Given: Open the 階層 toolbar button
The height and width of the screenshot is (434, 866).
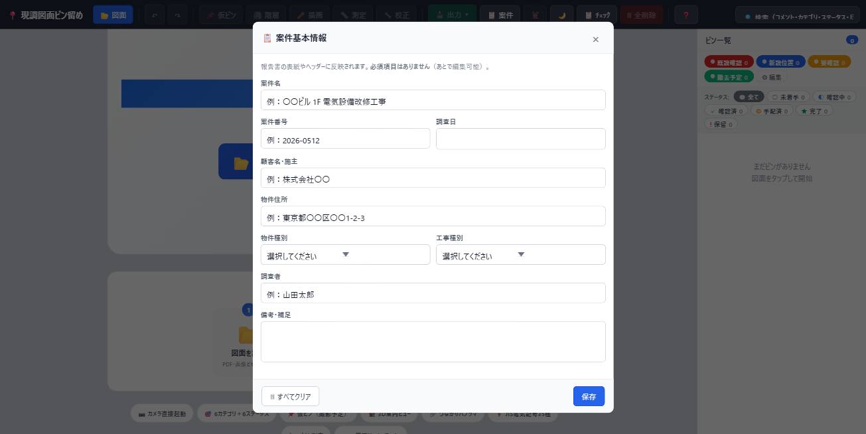Looking at the screenshot, I should point(266,15).
